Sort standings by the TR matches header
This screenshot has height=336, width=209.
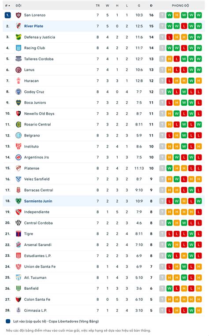97,6
